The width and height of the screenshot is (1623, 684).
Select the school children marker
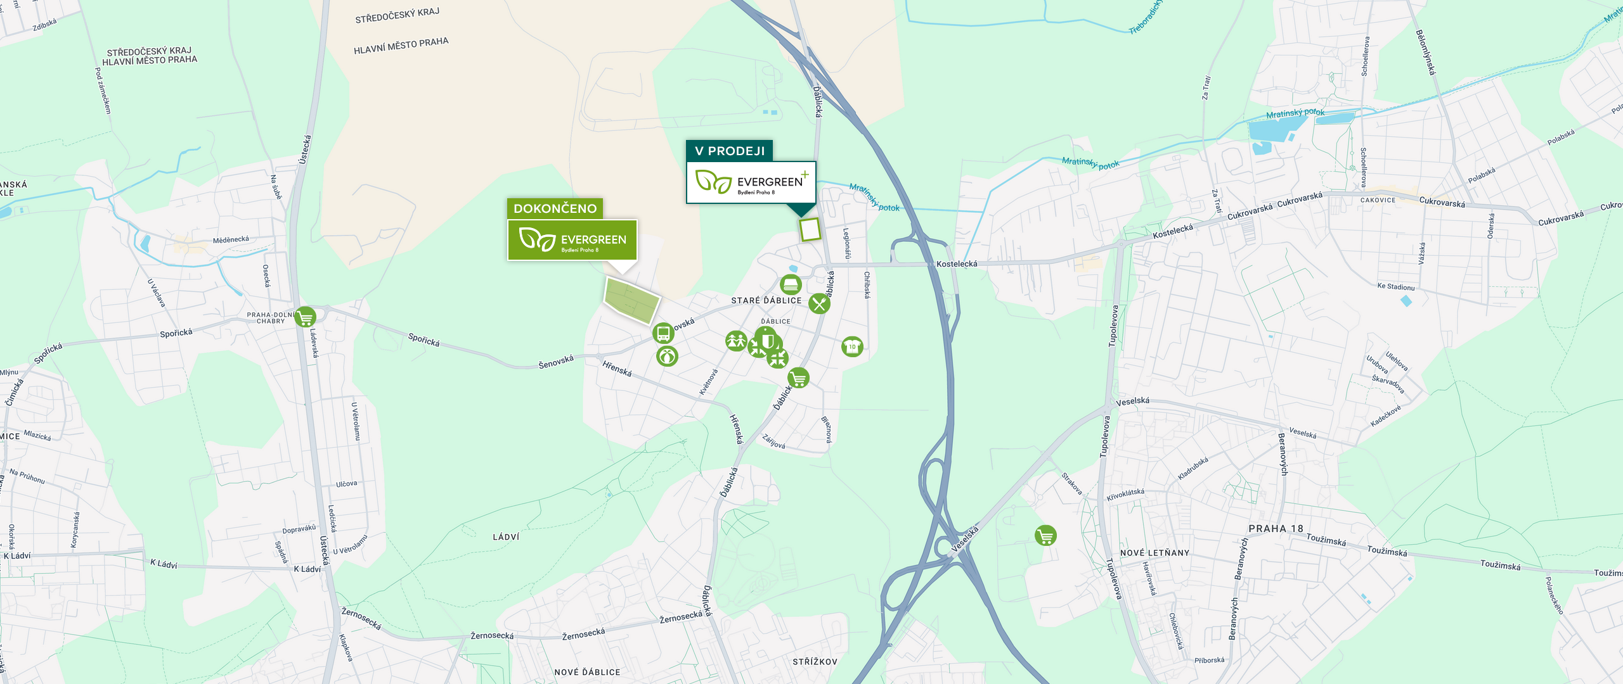tap(736, 341)
